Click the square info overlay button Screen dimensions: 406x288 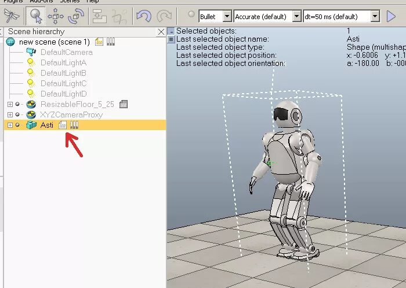(x=171, y=39)
